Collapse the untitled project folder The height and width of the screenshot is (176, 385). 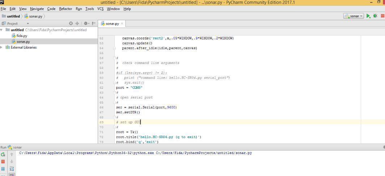coord(2,30)
